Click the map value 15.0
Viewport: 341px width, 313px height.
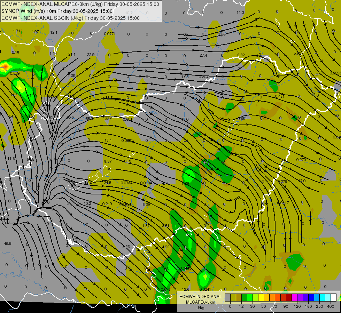[185, 119]
